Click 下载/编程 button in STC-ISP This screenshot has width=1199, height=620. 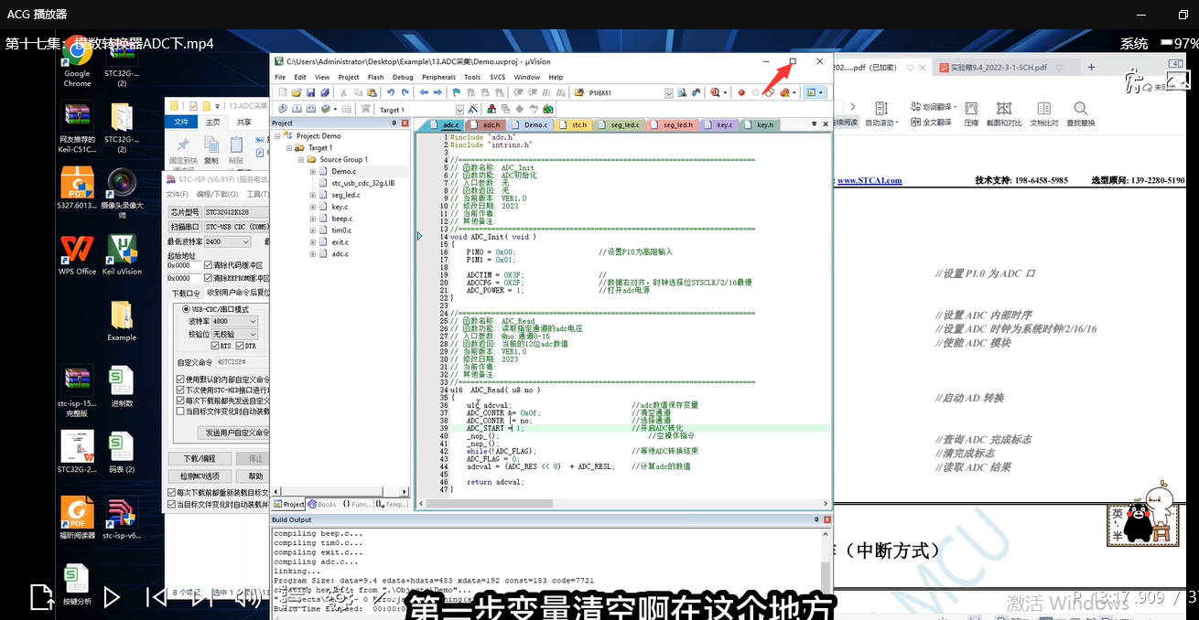200,458
